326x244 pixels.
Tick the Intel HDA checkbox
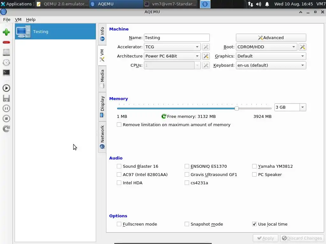tap(119, 183)
